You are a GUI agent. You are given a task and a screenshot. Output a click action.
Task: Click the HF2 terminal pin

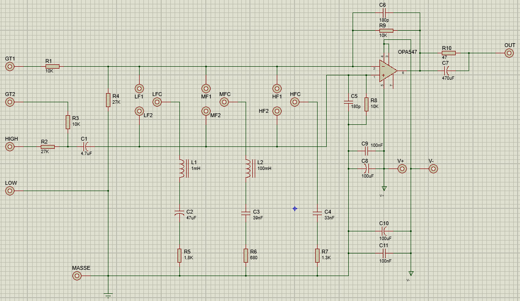pyautogui.click(x=277, y=111)
